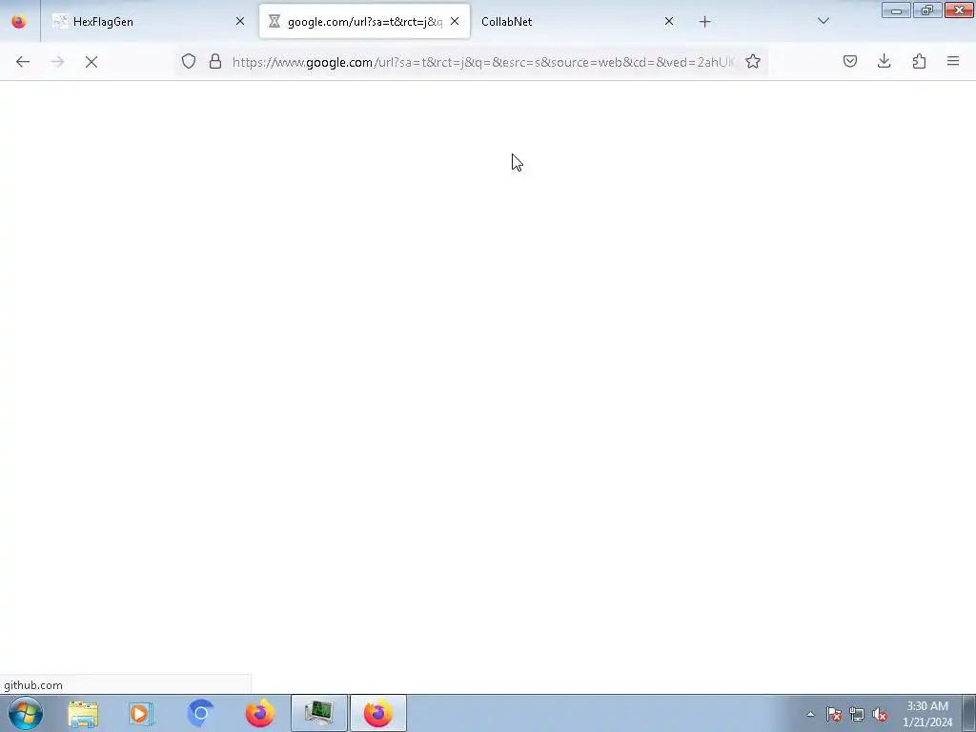Bookmark this page with the star

tap(753, 61)
